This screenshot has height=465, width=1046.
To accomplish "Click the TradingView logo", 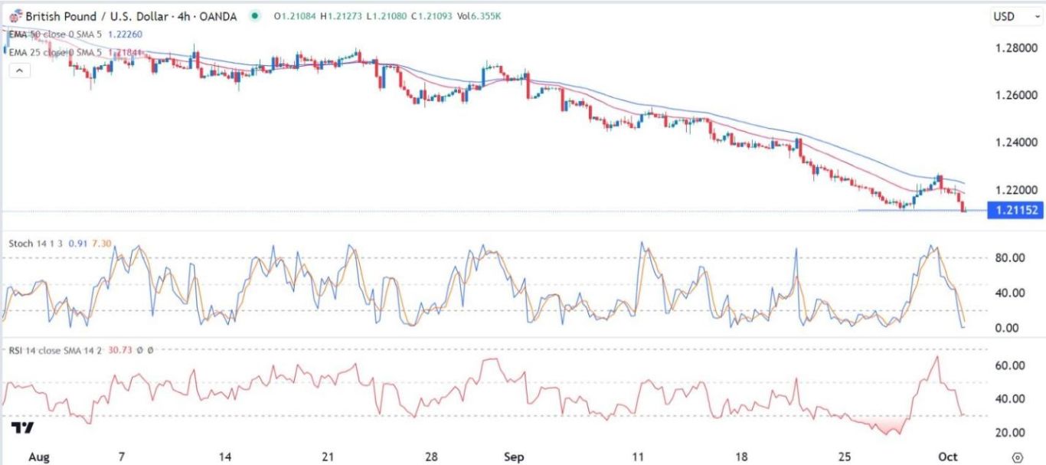I will [x=21, y=427].
